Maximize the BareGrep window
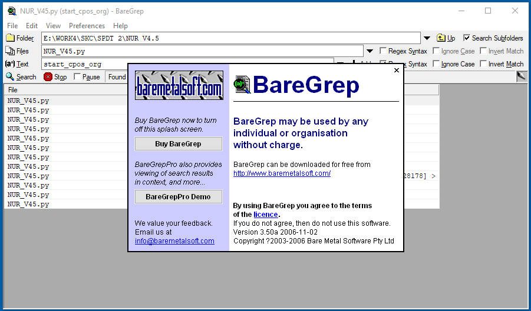The image size is (531, 311). click(488, 11)
